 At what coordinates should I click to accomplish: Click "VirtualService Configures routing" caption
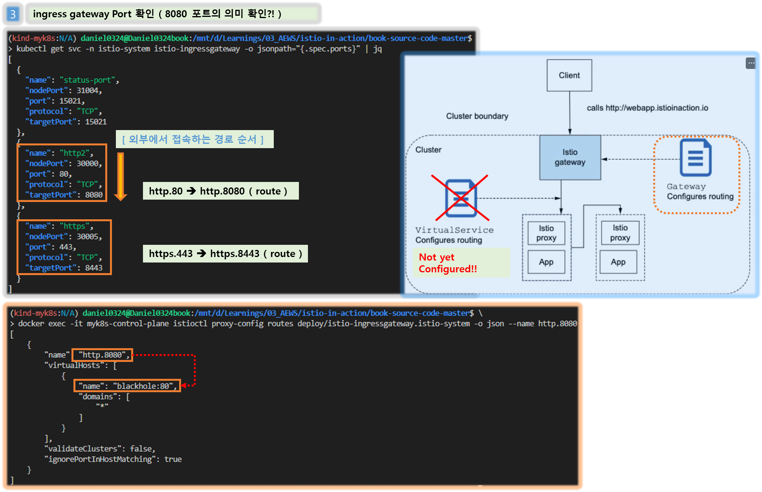tap(454, 235)
